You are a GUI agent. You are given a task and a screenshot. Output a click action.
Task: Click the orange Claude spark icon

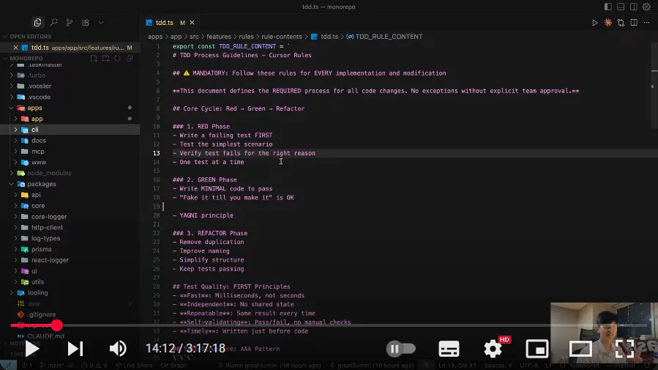click(607, 23)
